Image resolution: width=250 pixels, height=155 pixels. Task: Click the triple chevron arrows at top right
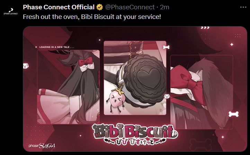click(x=205, y=28)
